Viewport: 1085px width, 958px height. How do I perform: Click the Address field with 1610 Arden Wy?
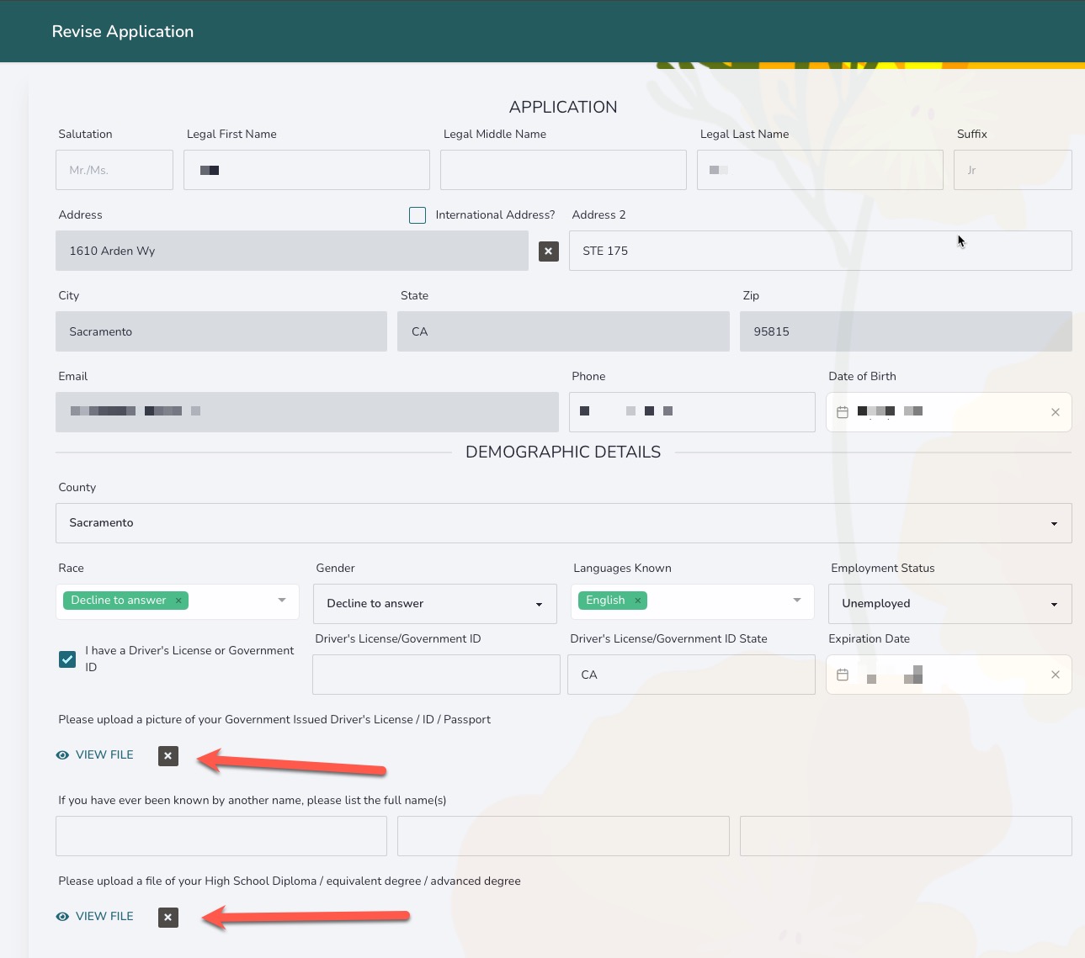click(x=292, y=251)
